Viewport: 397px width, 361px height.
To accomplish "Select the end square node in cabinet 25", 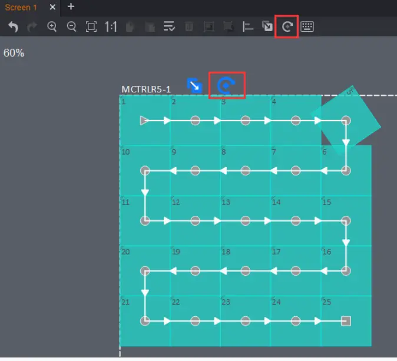I will pyautogui.click(x=346, y=321).
